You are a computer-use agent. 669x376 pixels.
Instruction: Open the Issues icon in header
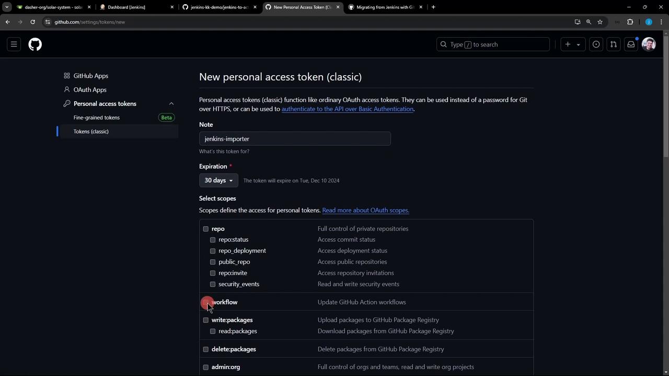(x=596, y=44)
